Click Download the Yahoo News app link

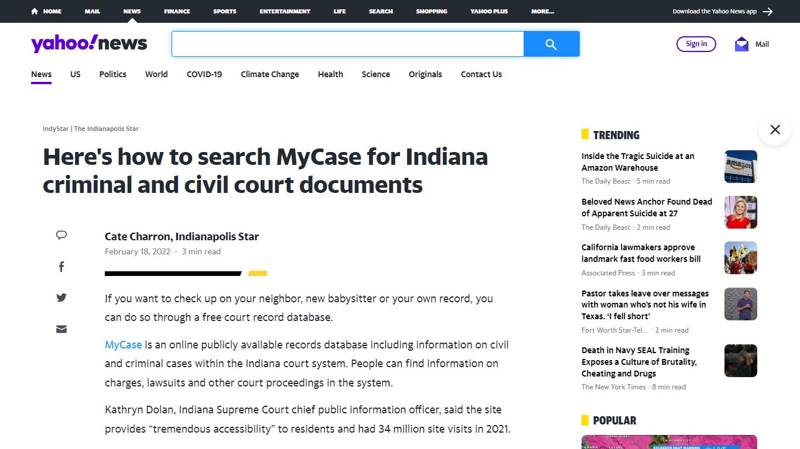714,11
